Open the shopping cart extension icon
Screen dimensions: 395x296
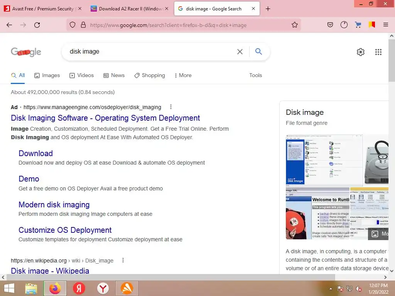point(358,25)
